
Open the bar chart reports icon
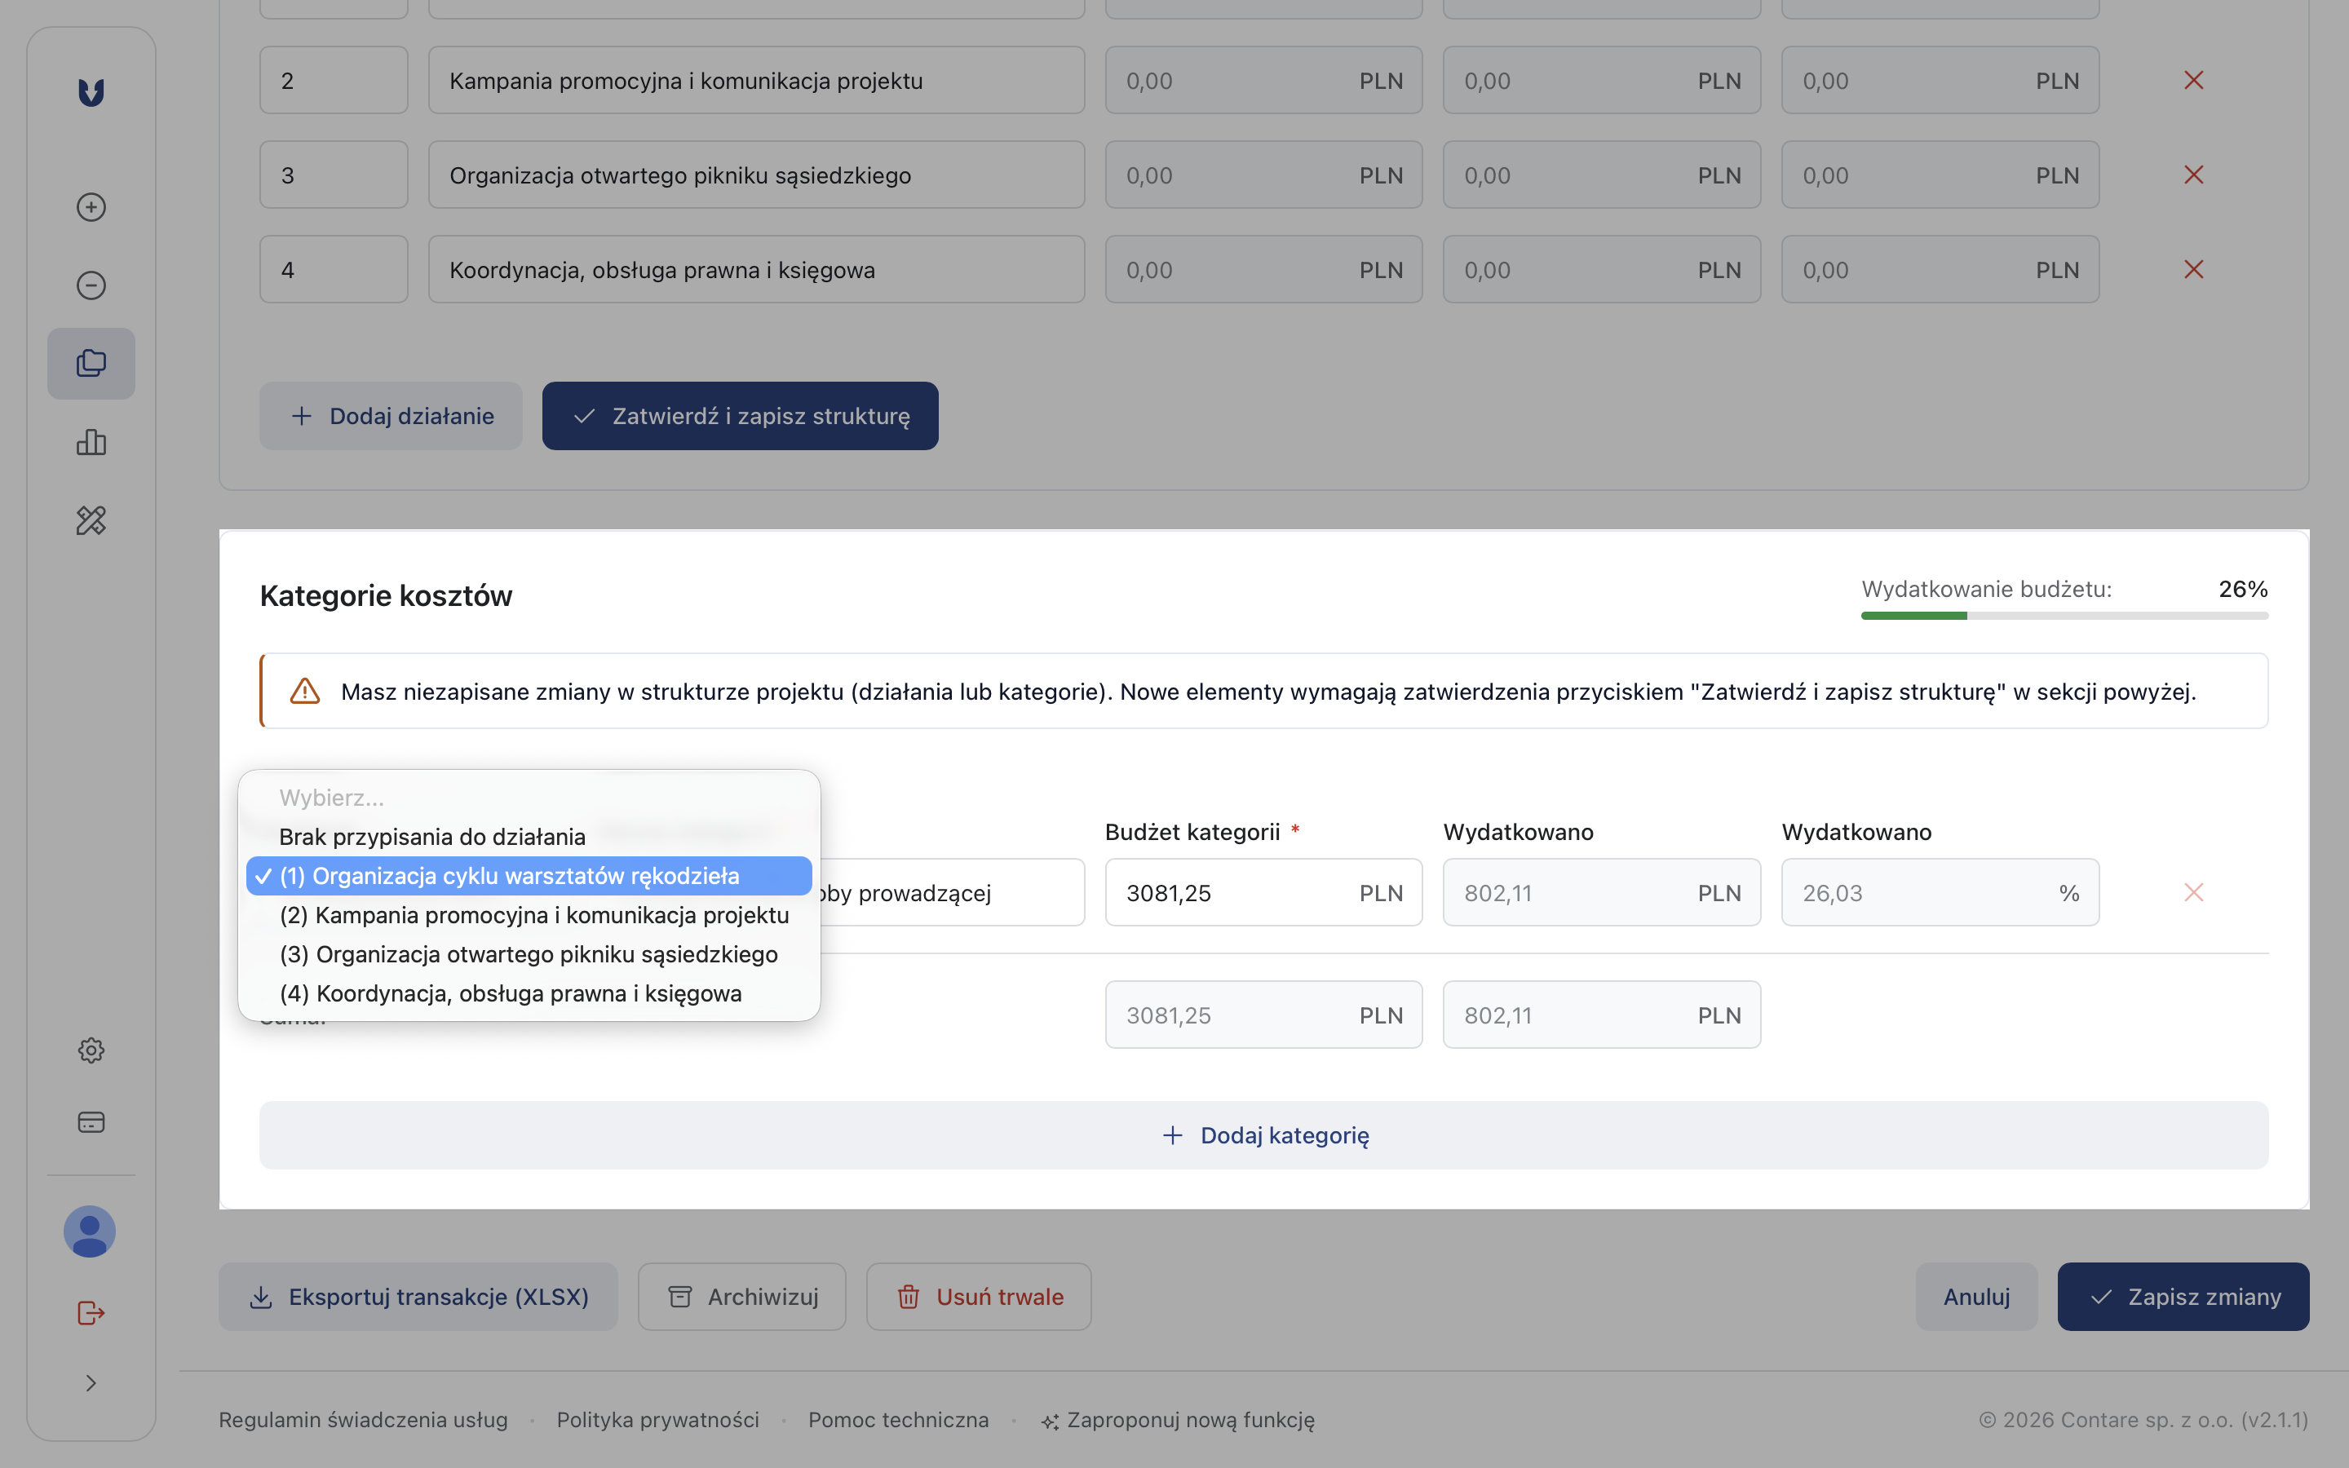(x=91, y=442)
